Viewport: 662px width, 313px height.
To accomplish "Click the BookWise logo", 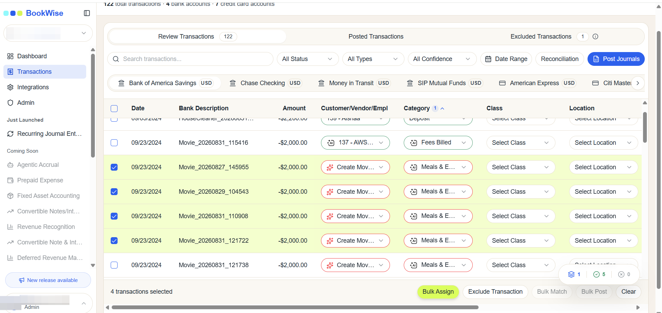I will (x=33, y=13).
